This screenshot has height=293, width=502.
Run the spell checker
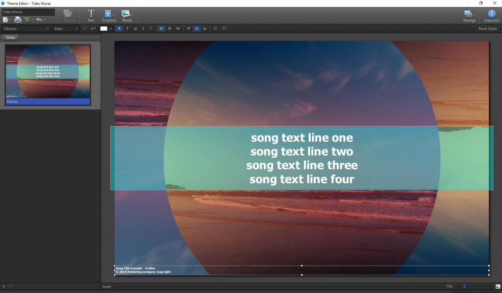click(x=28, y=20)
